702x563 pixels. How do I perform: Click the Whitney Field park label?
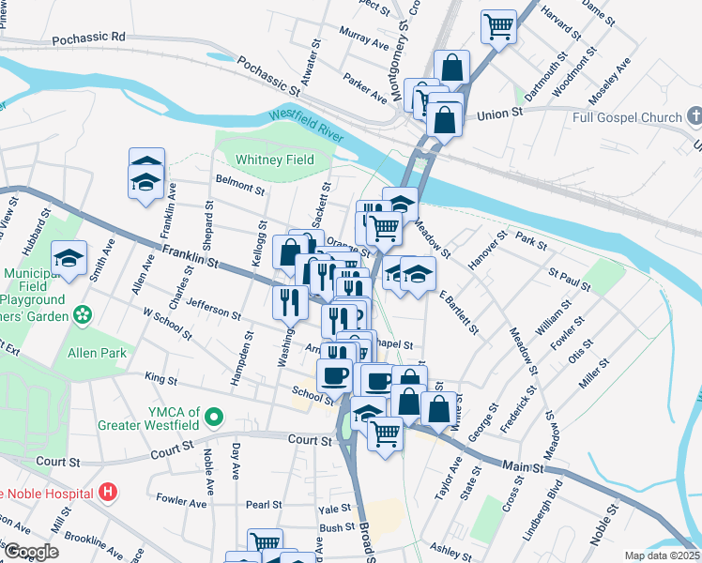point(275,160)
